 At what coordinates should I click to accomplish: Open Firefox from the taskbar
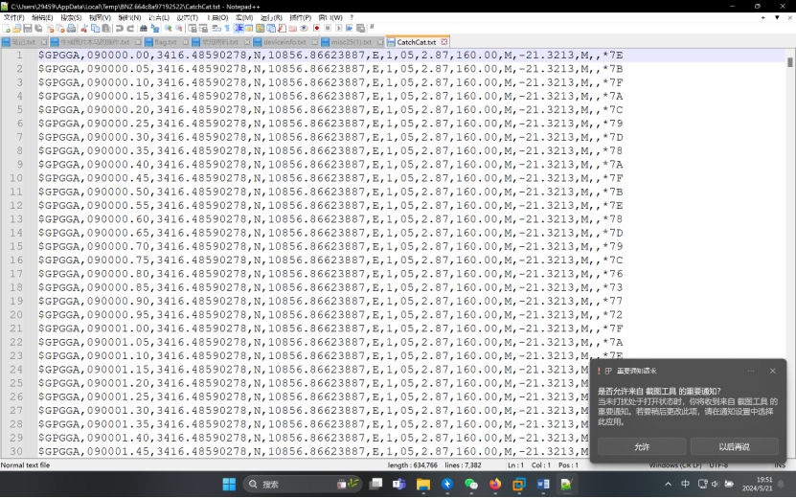[x=495, y=485]
